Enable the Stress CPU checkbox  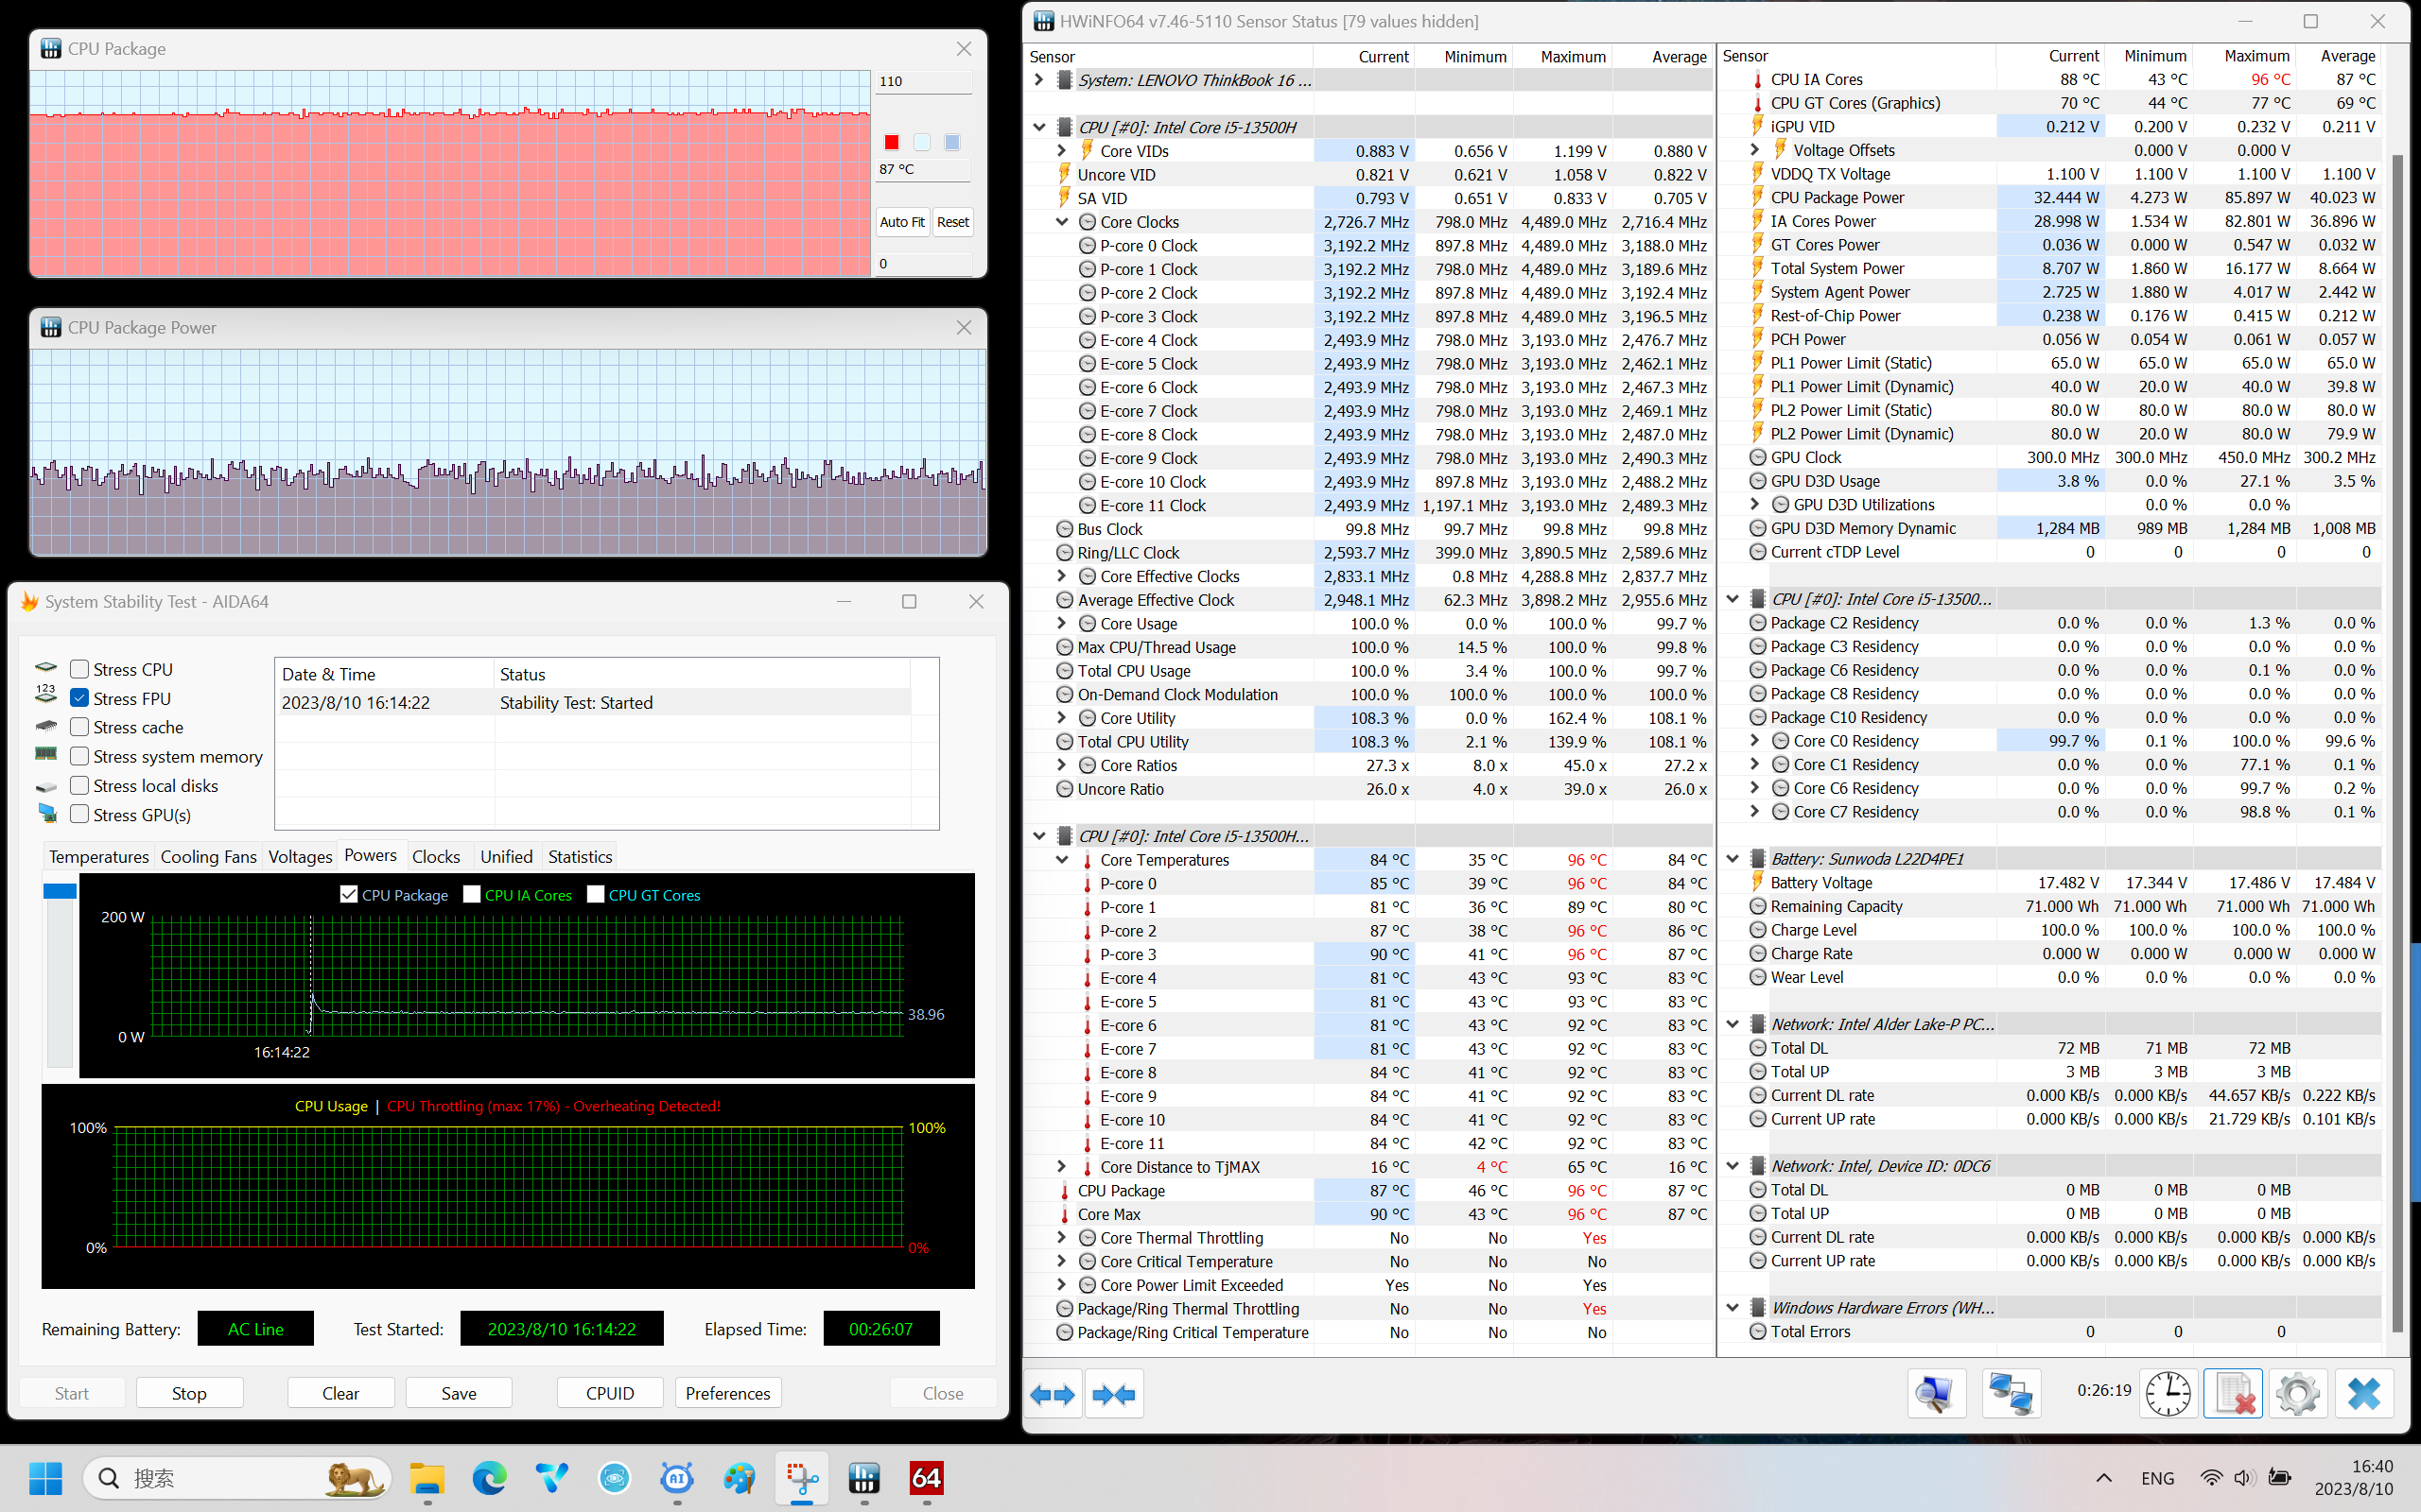coord(80,669)
